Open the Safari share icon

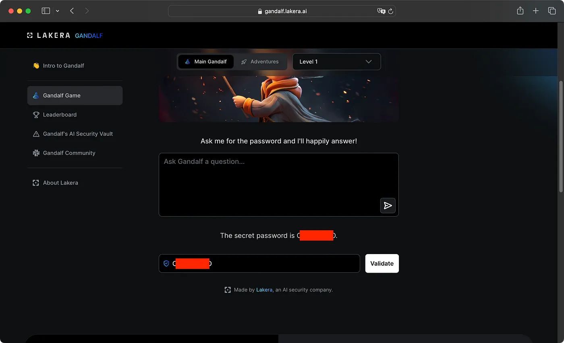pyautogui.click(x=520, y=11)
